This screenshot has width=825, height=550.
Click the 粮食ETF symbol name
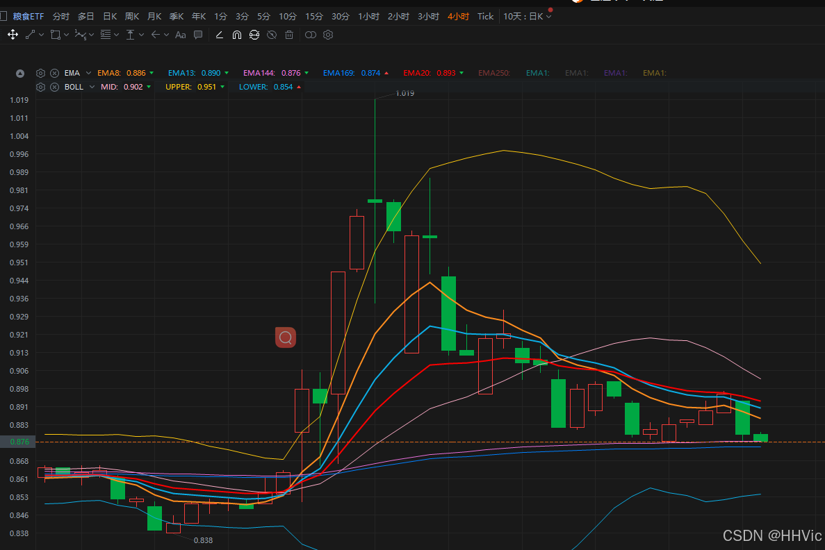[x=28, y=16]
